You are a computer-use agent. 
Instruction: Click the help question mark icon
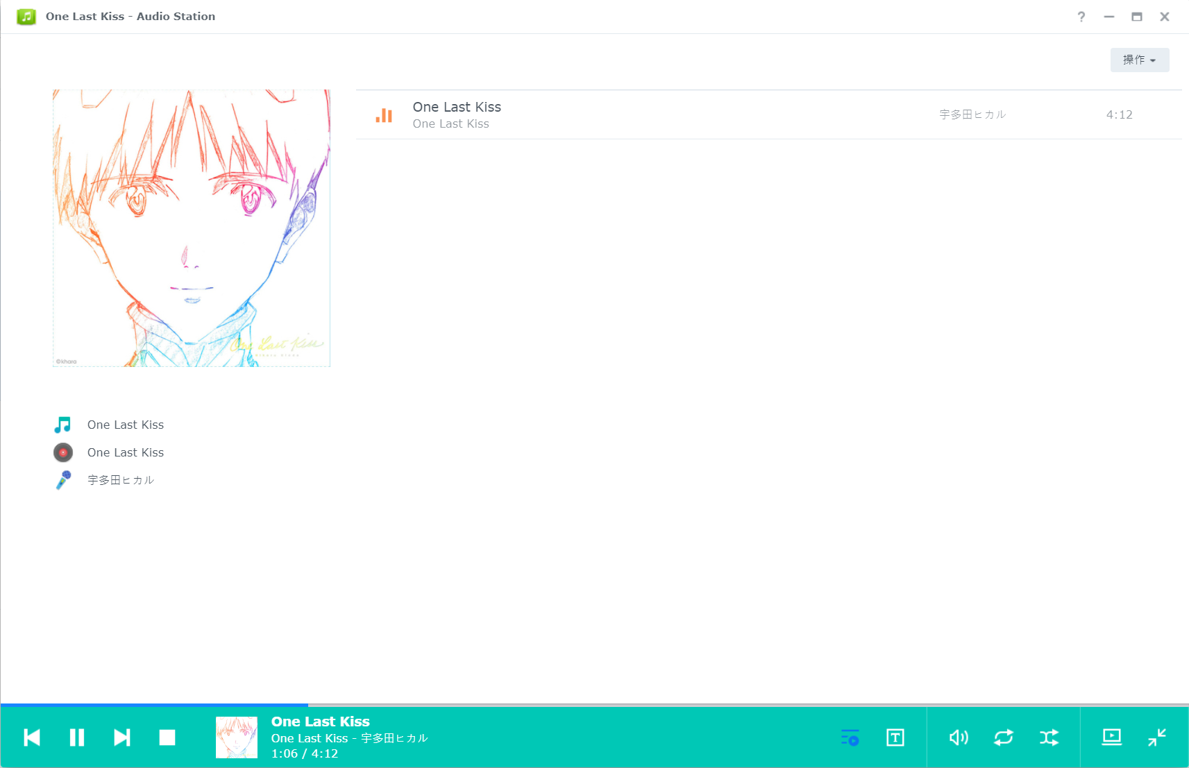pyautogui.click(x=1081, y=17)
